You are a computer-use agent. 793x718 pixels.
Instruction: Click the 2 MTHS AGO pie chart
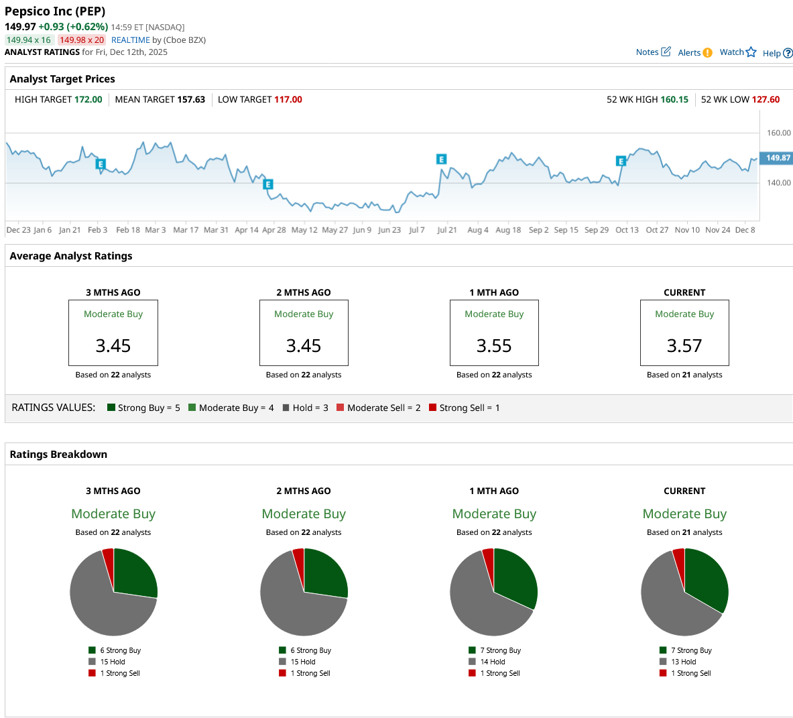click(304, 592)
